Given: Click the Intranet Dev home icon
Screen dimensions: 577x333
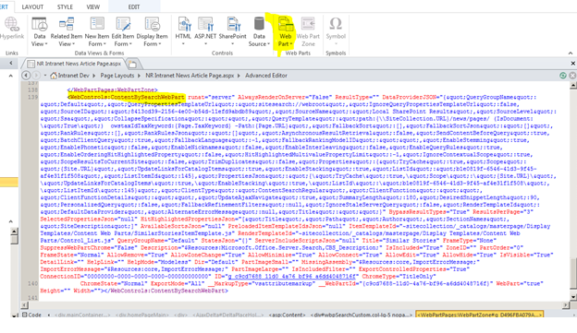Looking at the screenshot, I should coord(54,76).
